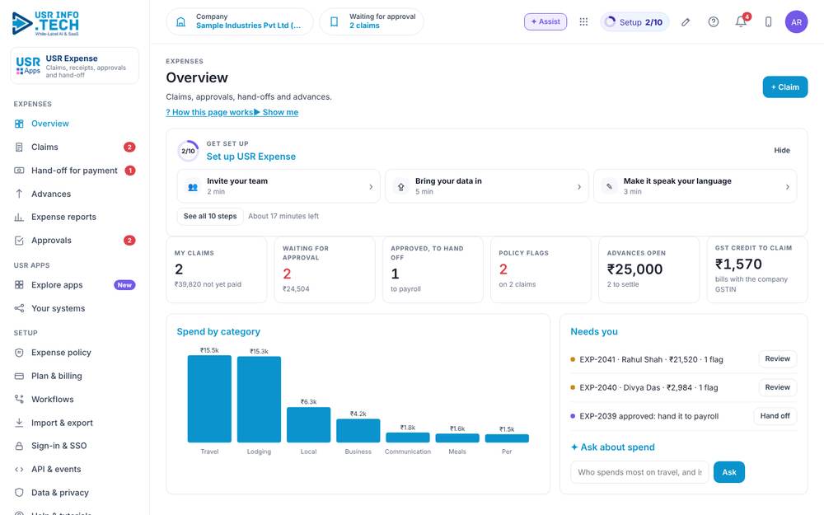Click the Ask about spend input field
The image size is (824, 515).
click(x=639, y=472)
